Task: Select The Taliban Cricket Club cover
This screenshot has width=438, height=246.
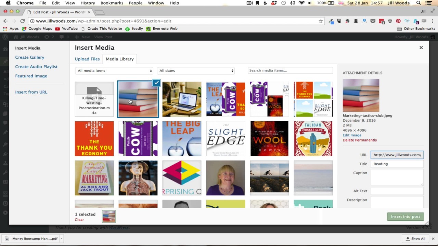Action: [313, 139]
